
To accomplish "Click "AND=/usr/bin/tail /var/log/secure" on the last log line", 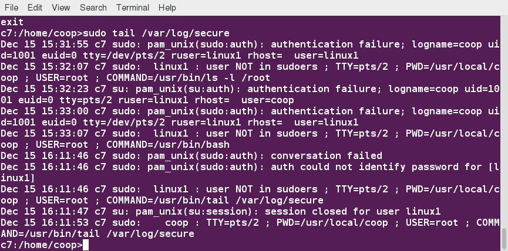I will click(97, 234).
